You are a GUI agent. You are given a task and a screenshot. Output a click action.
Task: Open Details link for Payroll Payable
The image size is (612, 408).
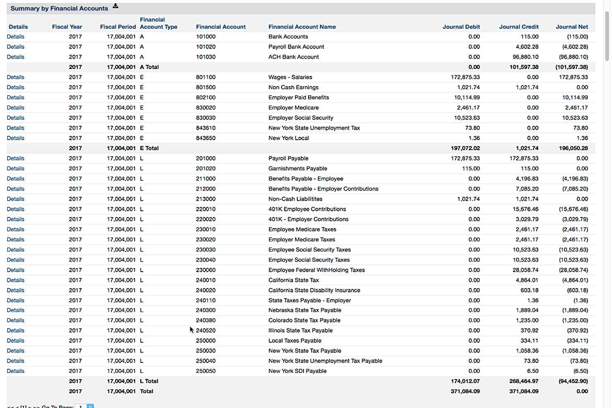pyautogui.click(x=16, y=158)
